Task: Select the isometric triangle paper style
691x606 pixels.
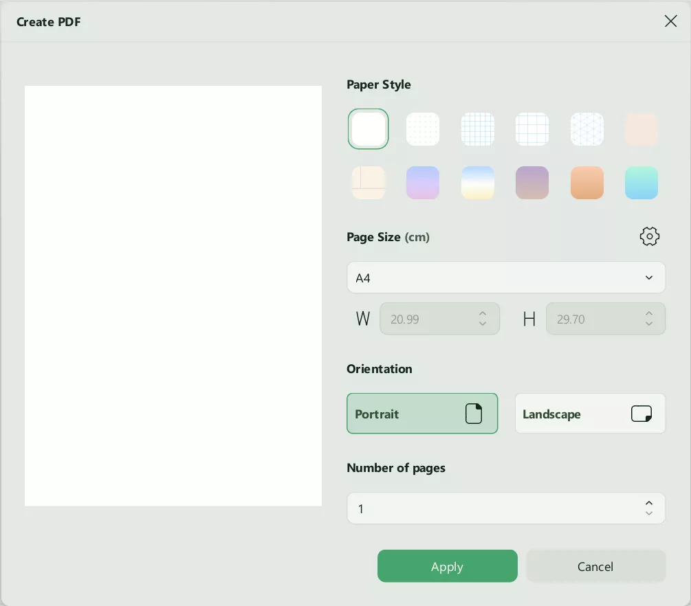Action: pyautogui.click(x=587, y=129)
